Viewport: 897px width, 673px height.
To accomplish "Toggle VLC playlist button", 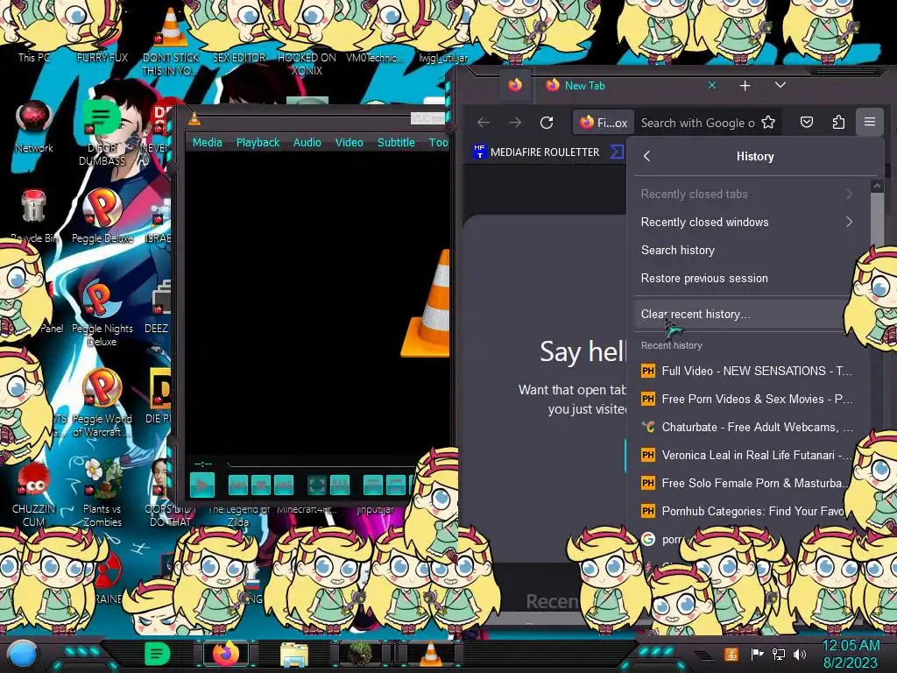I will 373,485.
